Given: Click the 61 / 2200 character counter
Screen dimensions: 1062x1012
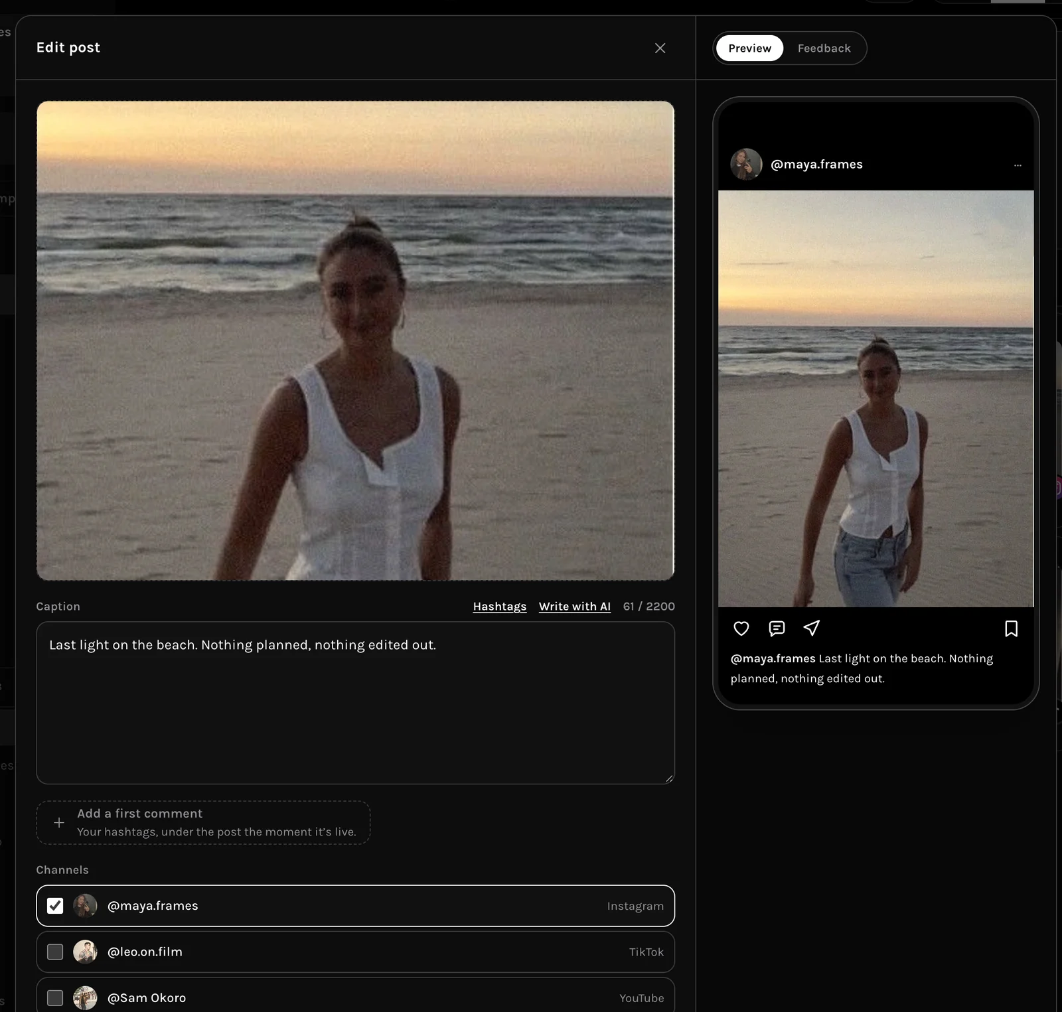Looking at the screenshot, I should (648, 607).
